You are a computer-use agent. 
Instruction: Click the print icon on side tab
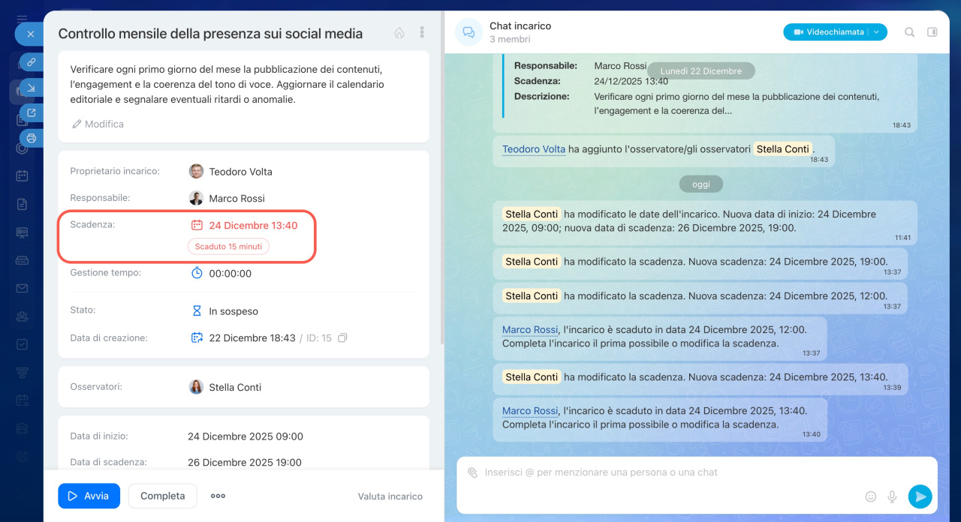coord(32,138)
